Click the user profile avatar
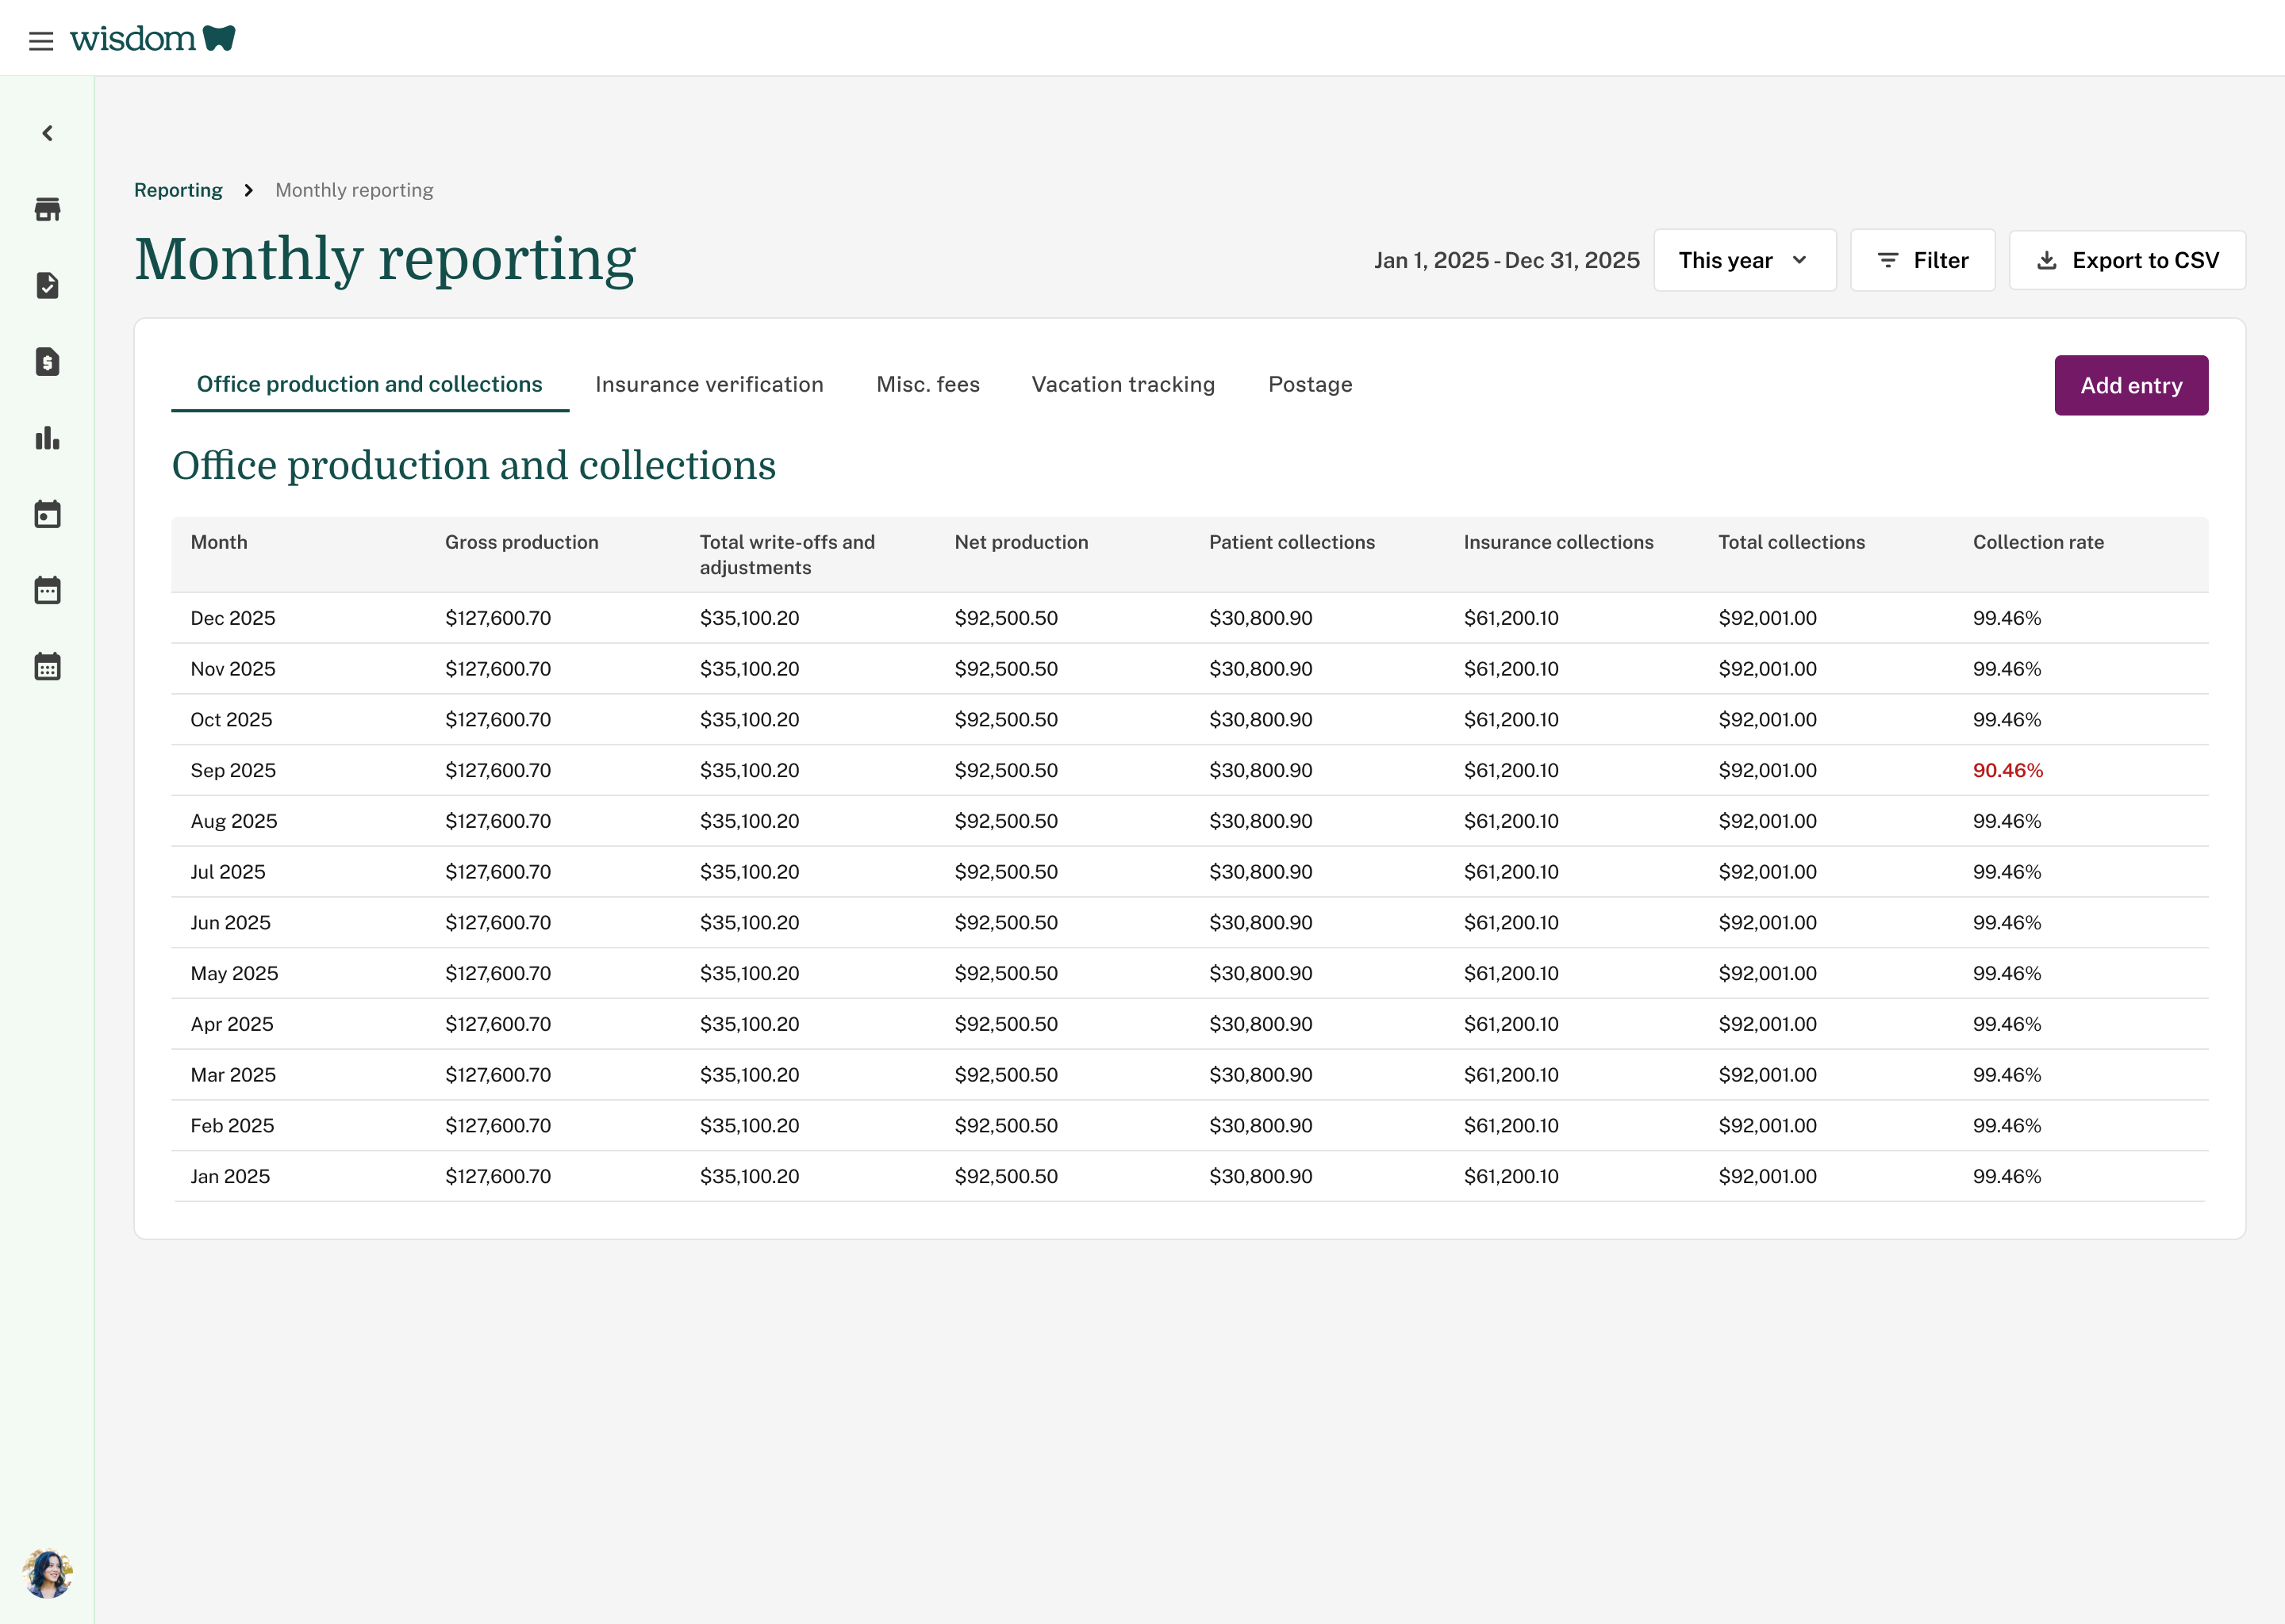2285x1624 pixels. click(47, 1574)
